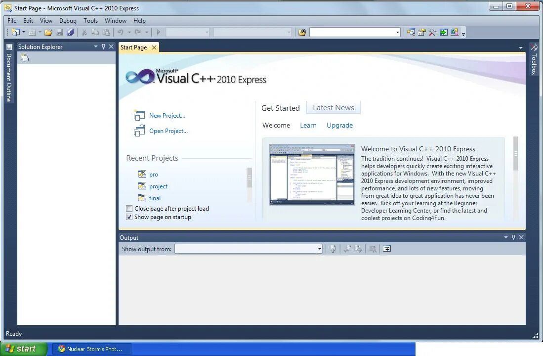Open recent project named project

tap(158, 186)
